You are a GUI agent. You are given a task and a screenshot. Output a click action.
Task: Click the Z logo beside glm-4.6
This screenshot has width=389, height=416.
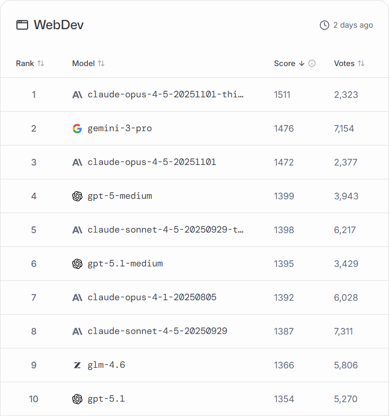(77, 365)
